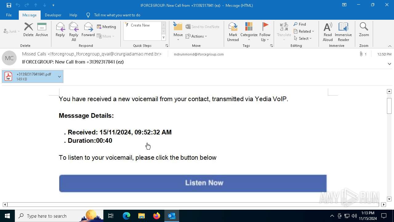Open the Categorize color options

(249, 32)
